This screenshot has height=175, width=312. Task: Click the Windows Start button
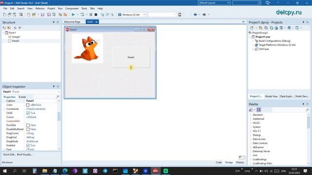coord(4,171)
